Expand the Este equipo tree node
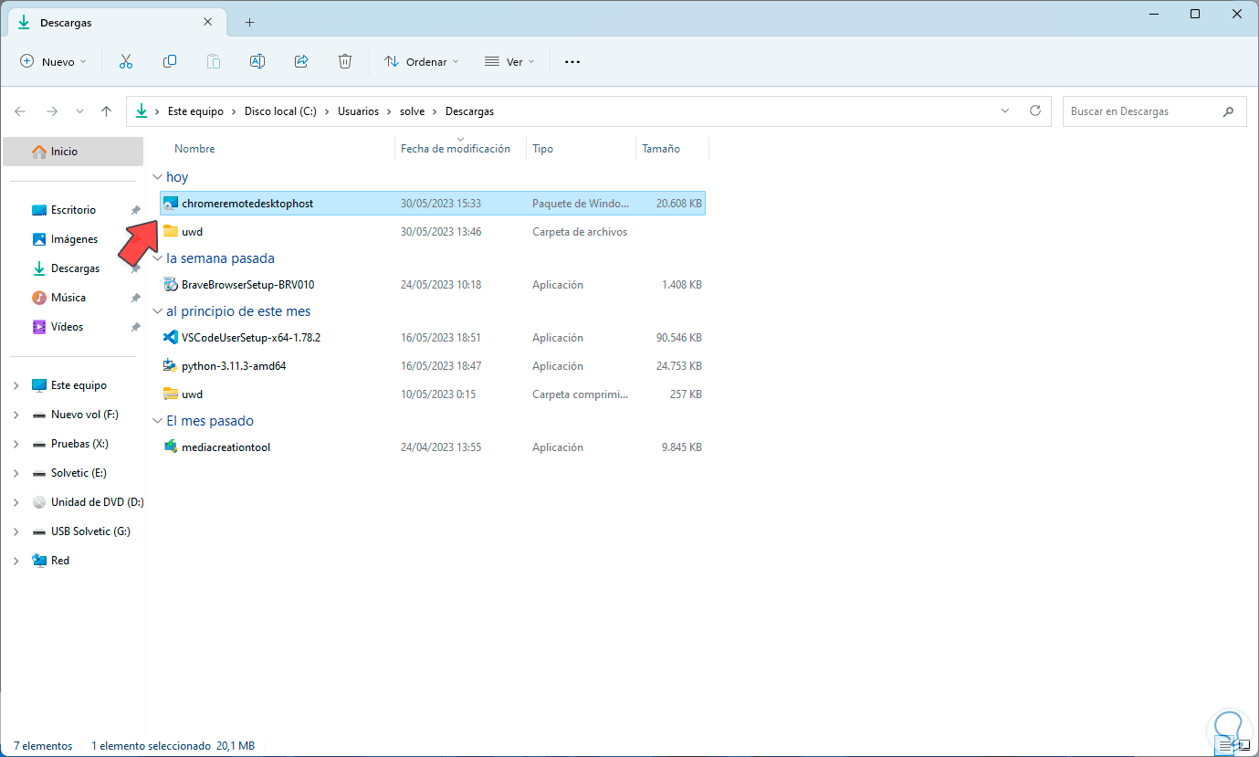Screen dimensions: 1259x757 pyautogui.click(x=16, y=385)
